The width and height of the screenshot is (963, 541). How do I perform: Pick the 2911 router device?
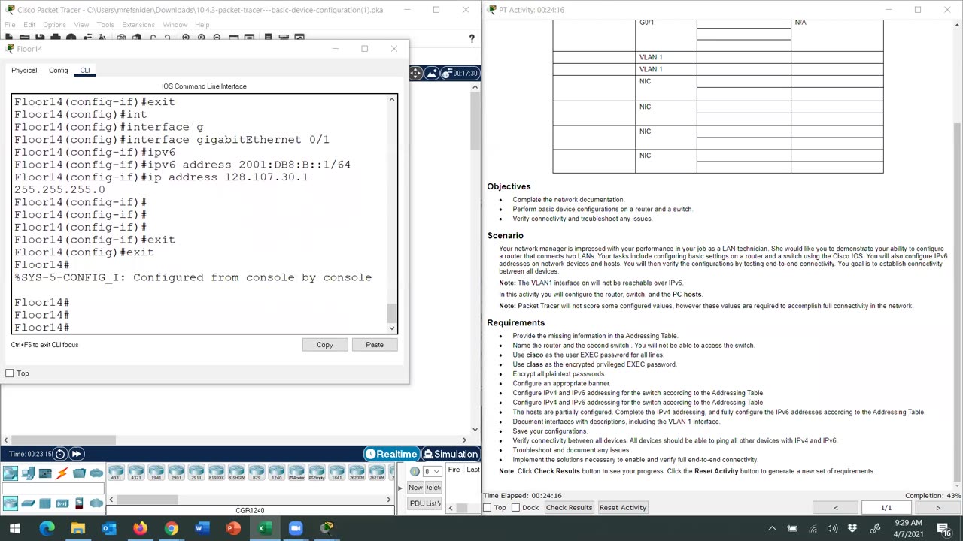[196, 473]
